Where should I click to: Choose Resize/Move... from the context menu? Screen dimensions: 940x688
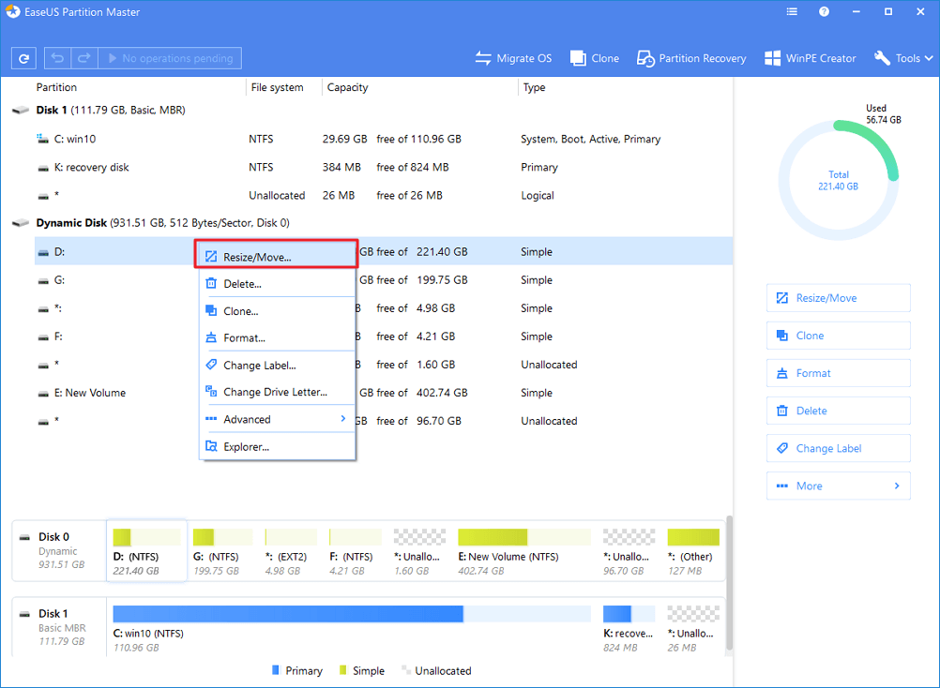point(277,257)
